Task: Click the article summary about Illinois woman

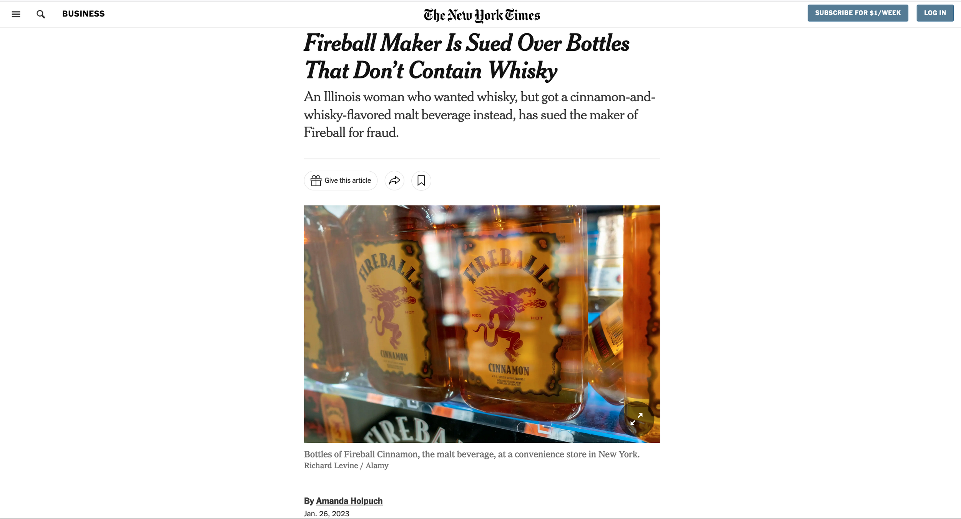Action: pyautogui.click(x=479, y=115)
